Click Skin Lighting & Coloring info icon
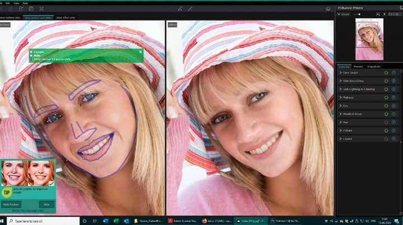 393,89
